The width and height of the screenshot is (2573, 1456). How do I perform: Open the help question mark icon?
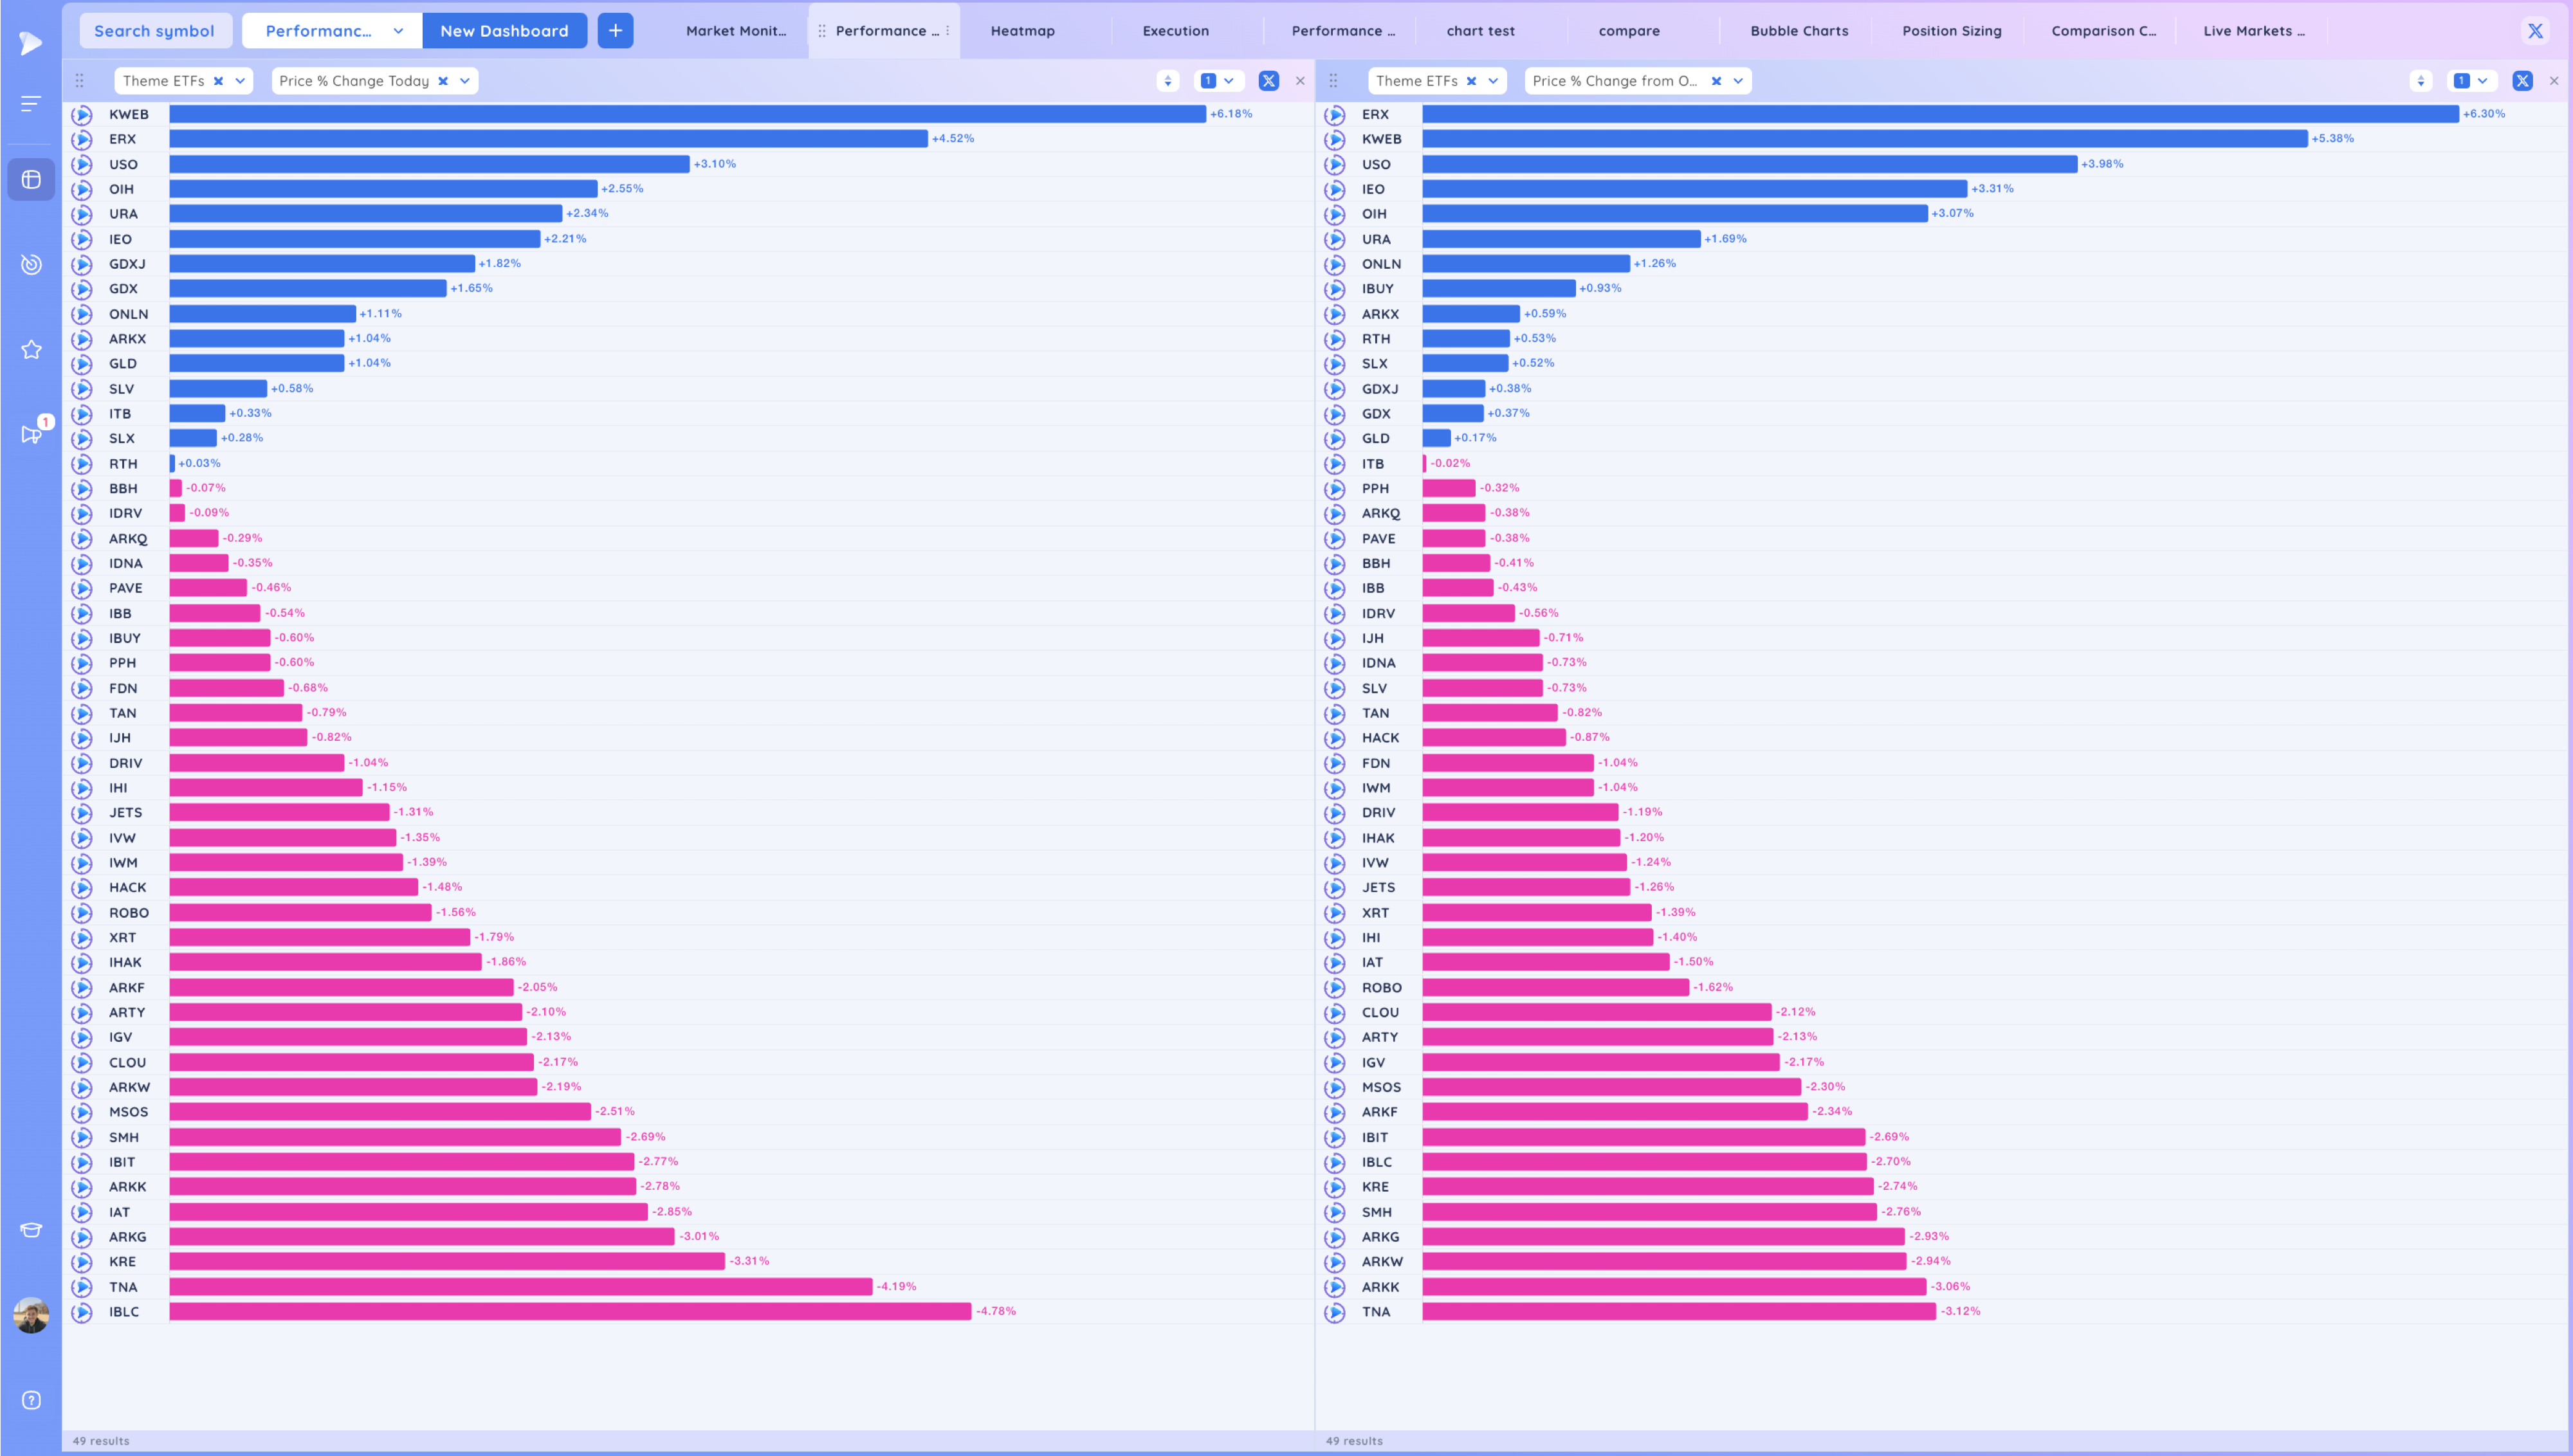tap(31, 1400)
